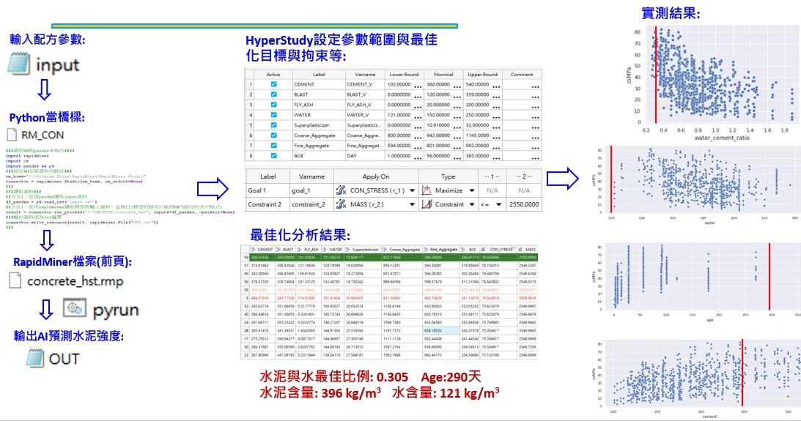The height and width of the screenshot is (421, 801).
Task: Toggle the Active checkbox for WATER
Action: pyautogui.click(x=273, y=115)
